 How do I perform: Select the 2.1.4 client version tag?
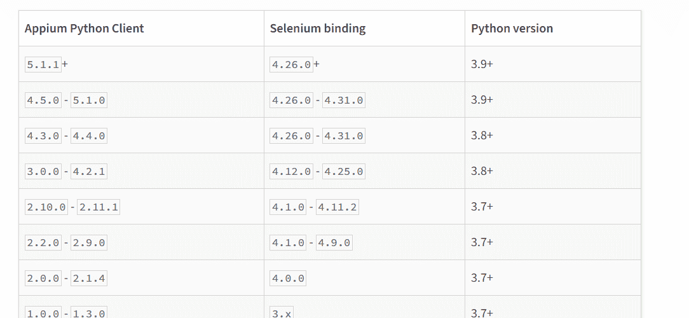point(89,278)
